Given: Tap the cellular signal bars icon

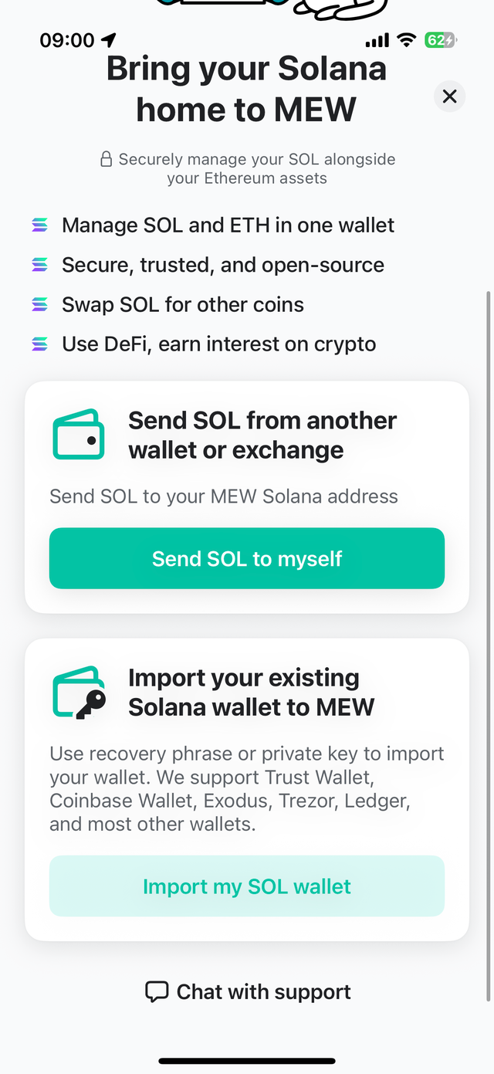Looking at the screenshot, I should click(x=377, y=39).
